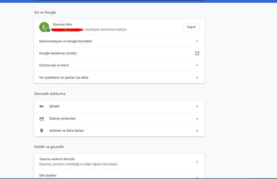277x179 pixels.
Task: Expand arrow for Senkronizasyon ve Google hizmetleri
Action: [197, 41]
